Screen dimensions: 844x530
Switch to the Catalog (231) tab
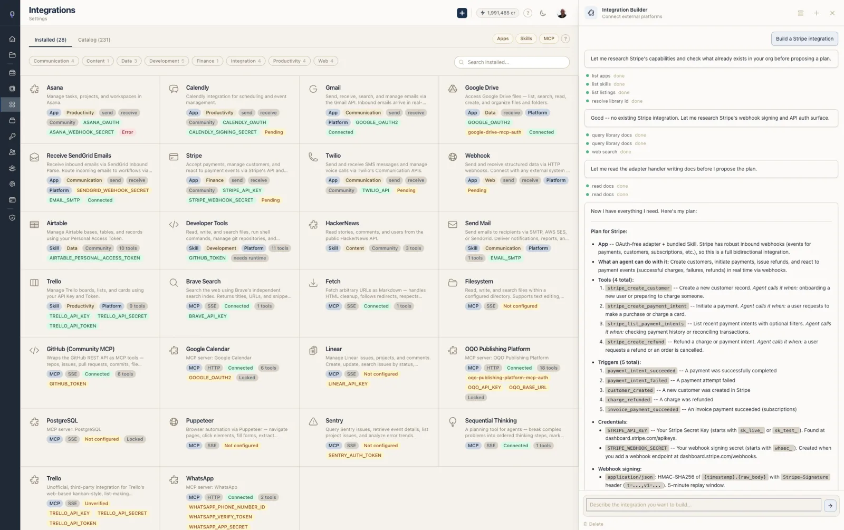click(x=94, y=40)
